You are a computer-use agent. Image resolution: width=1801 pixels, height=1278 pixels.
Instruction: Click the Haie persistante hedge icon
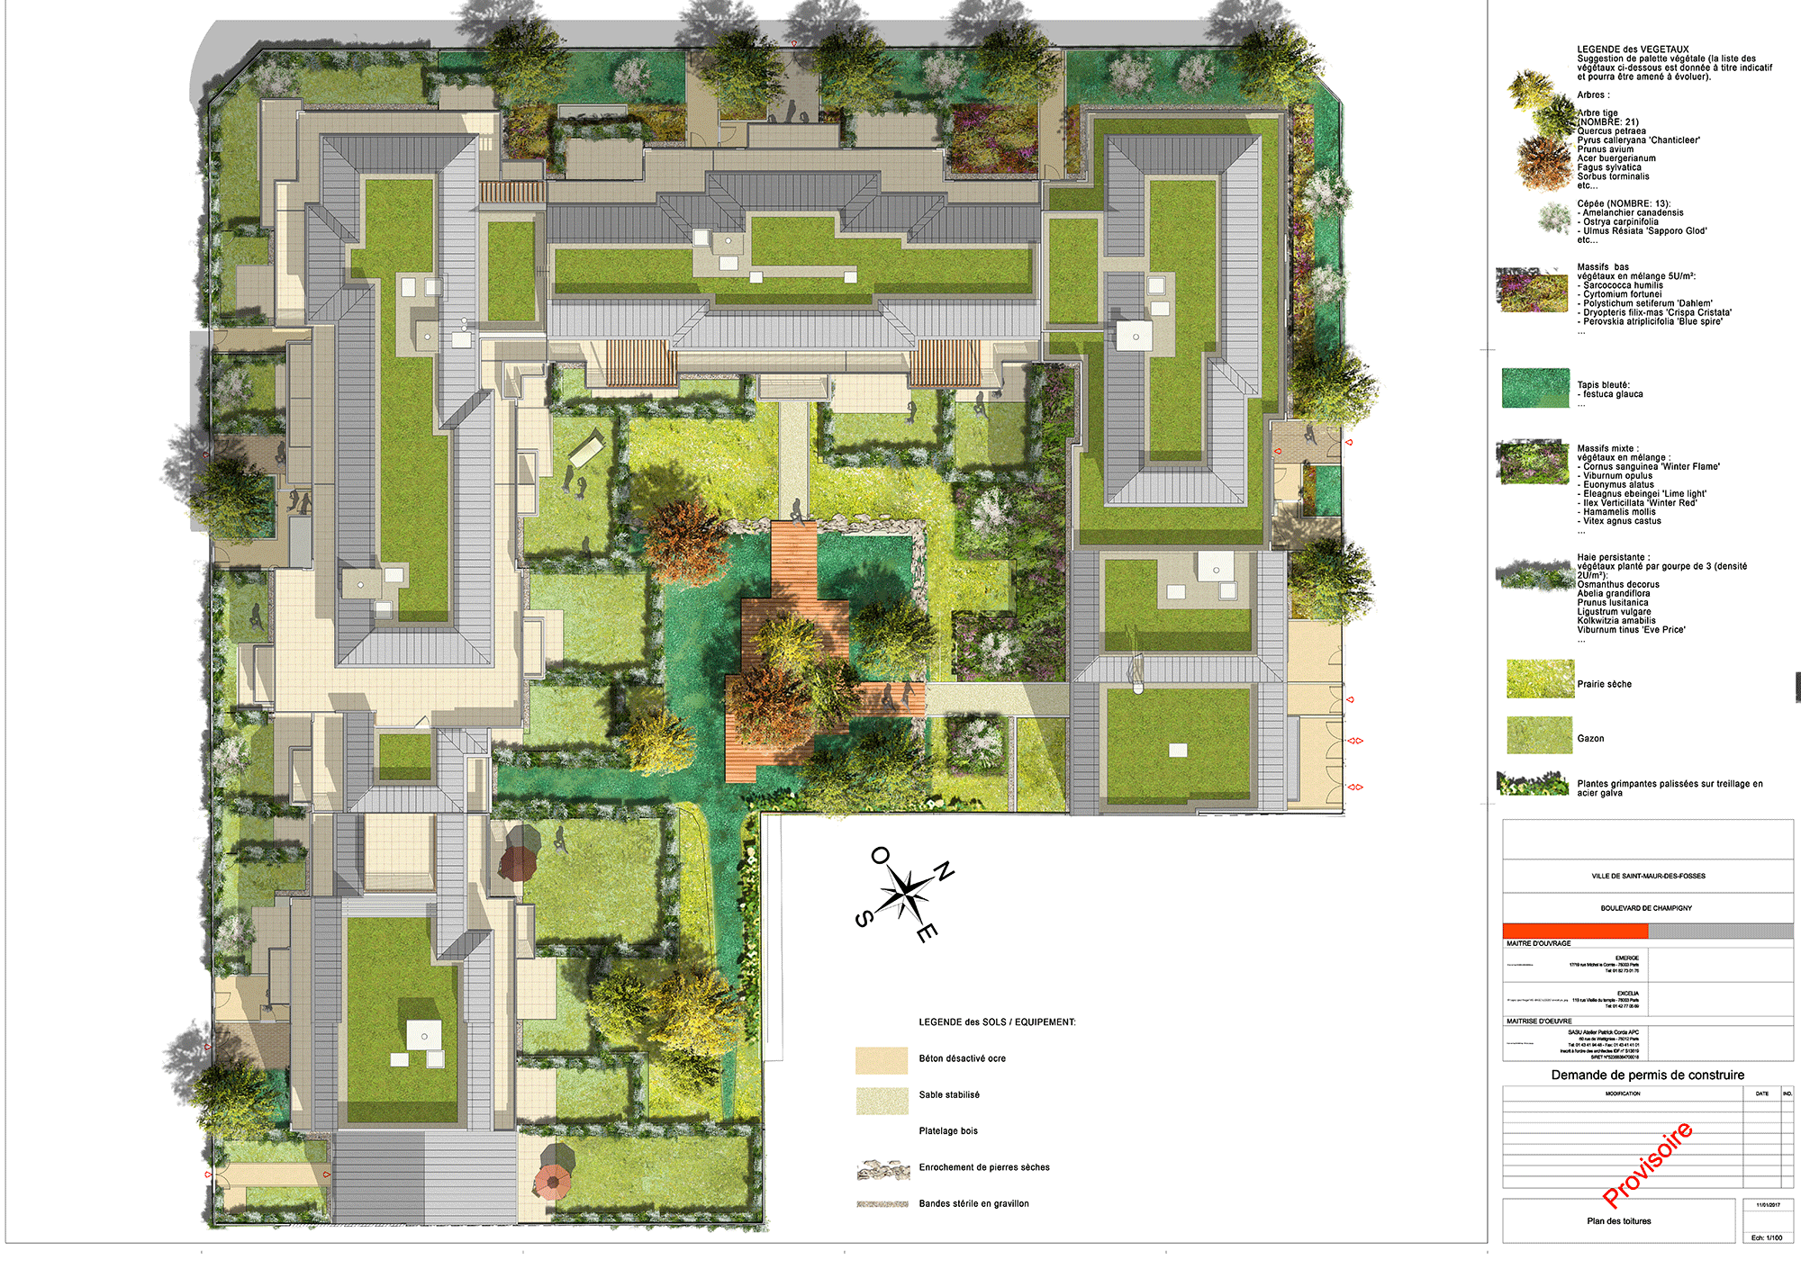(1532, 574)
